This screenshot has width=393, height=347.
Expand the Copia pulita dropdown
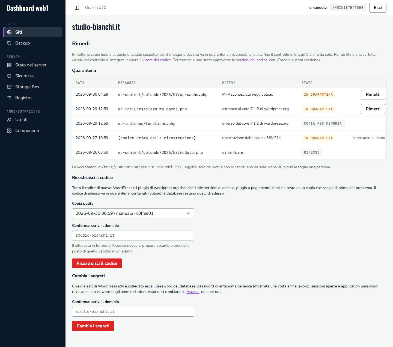click(x=133, y=213)
